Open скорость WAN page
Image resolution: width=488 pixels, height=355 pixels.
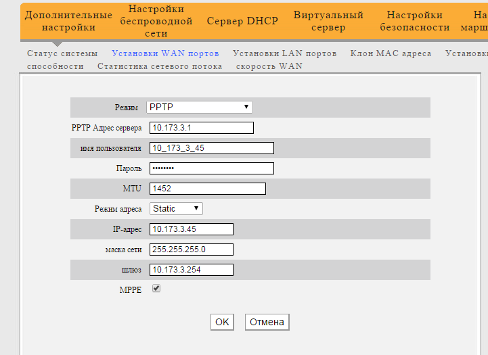[269, 66]
